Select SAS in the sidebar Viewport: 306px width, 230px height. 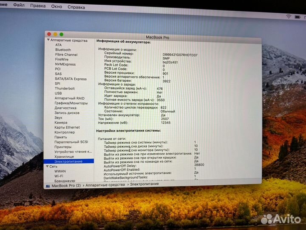(x=58, y=74)
